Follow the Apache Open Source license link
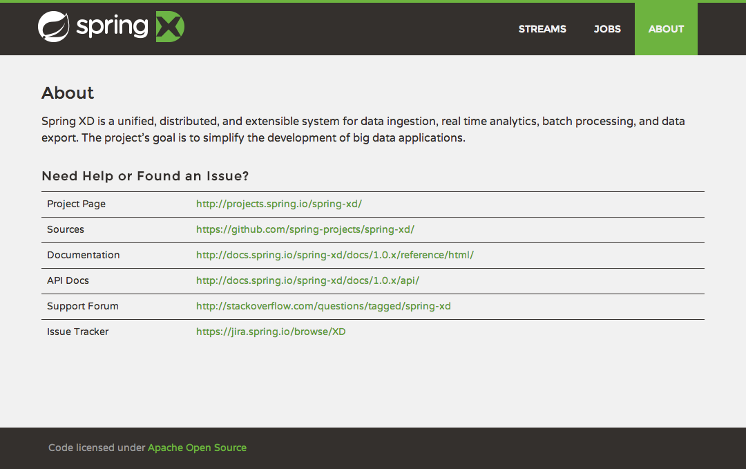The image size is (746, 469). tap(197, 448)
